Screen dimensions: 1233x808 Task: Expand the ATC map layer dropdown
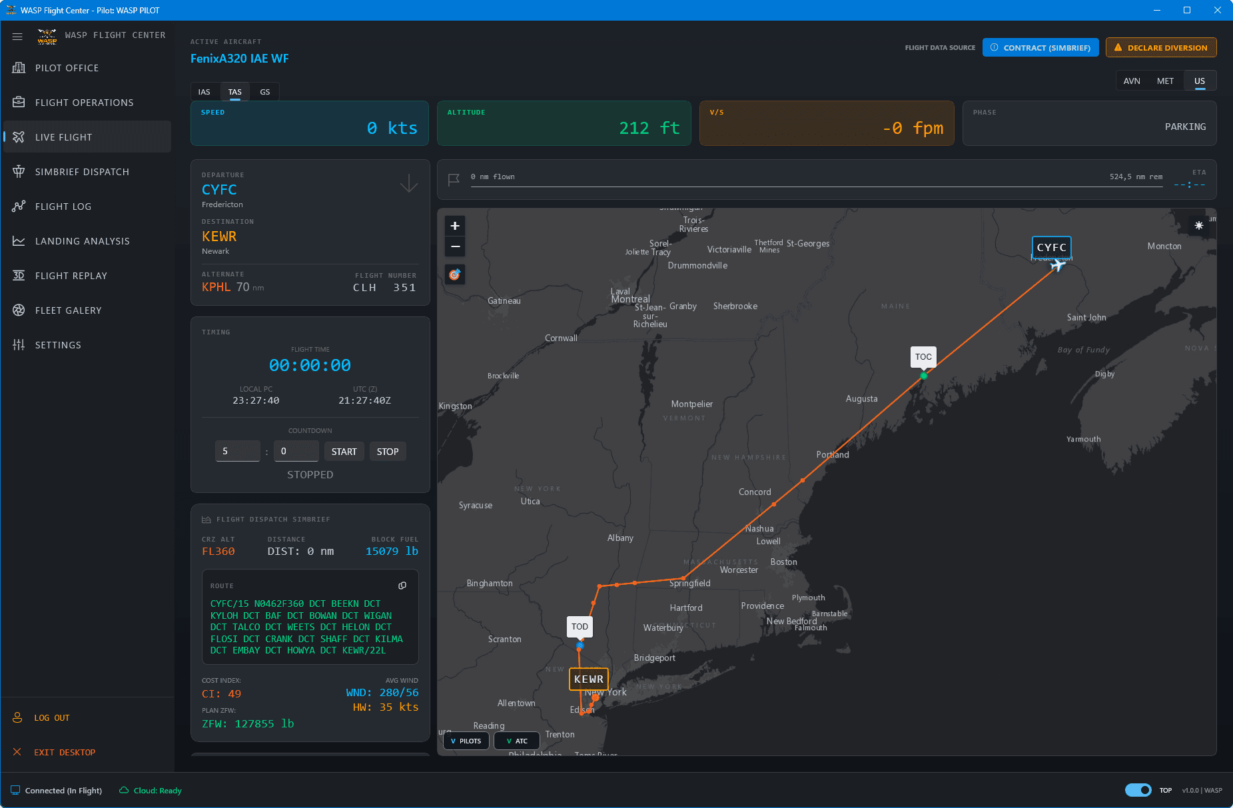pos(517,741)
